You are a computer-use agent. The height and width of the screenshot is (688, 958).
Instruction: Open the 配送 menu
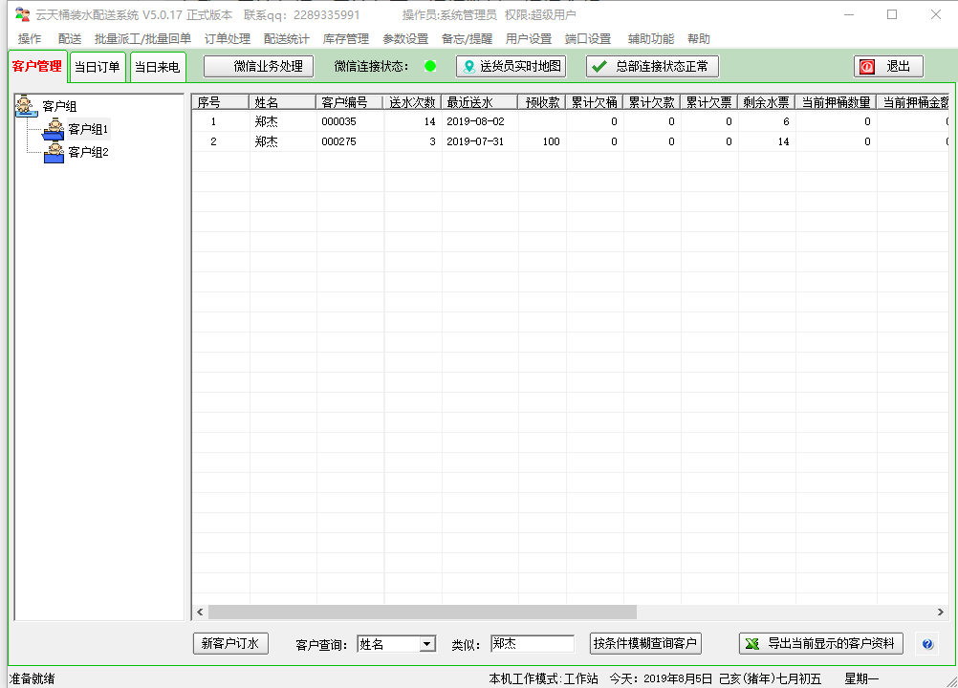click(70, 38)
